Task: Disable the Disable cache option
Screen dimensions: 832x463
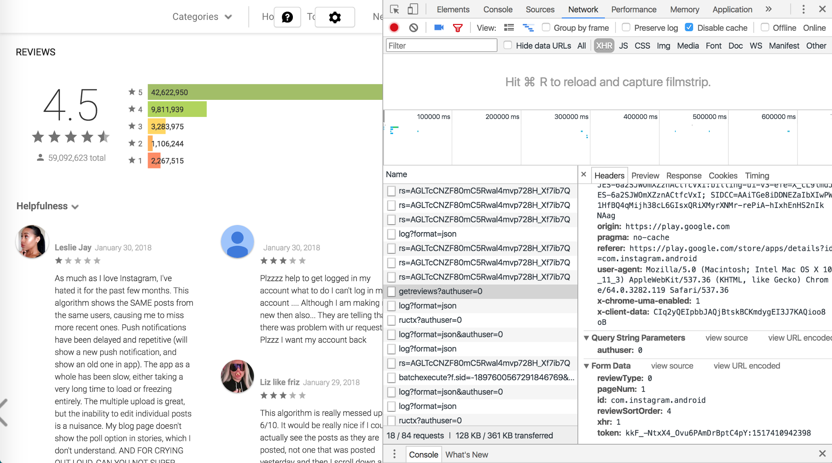Action: pos(689,27)
